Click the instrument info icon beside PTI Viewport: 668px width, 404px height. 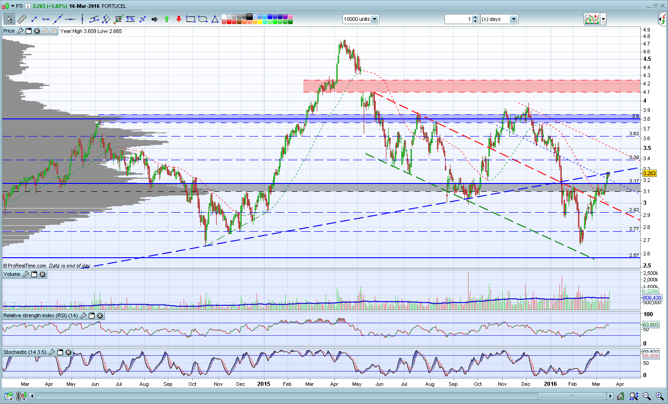click(28, 6)
